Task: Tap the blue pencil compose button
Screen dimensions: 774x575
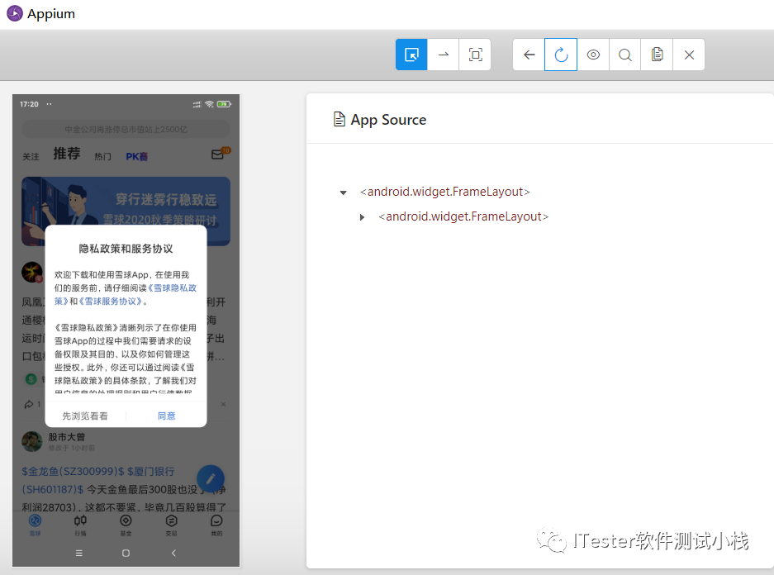Action: (x=211, y=478)
